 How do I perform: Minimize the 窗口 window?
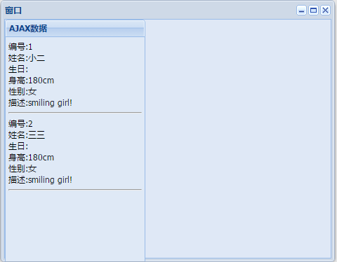(301, 11)
